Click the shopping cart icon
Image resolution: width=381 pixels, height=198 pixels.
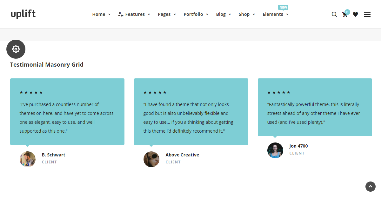click(345, 15)
